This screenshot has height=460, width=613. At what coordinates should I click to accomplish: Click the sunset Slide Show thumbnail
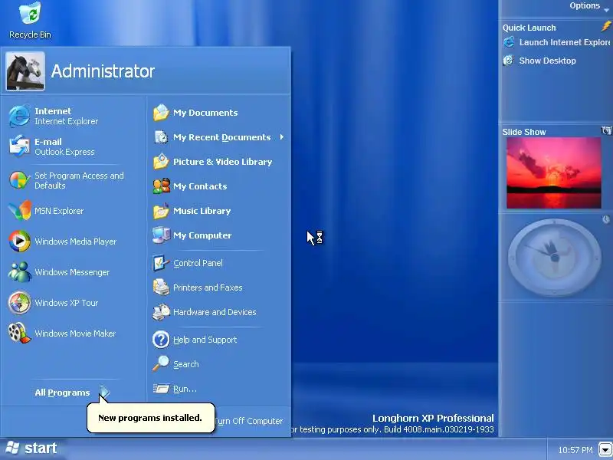(554, 172)
